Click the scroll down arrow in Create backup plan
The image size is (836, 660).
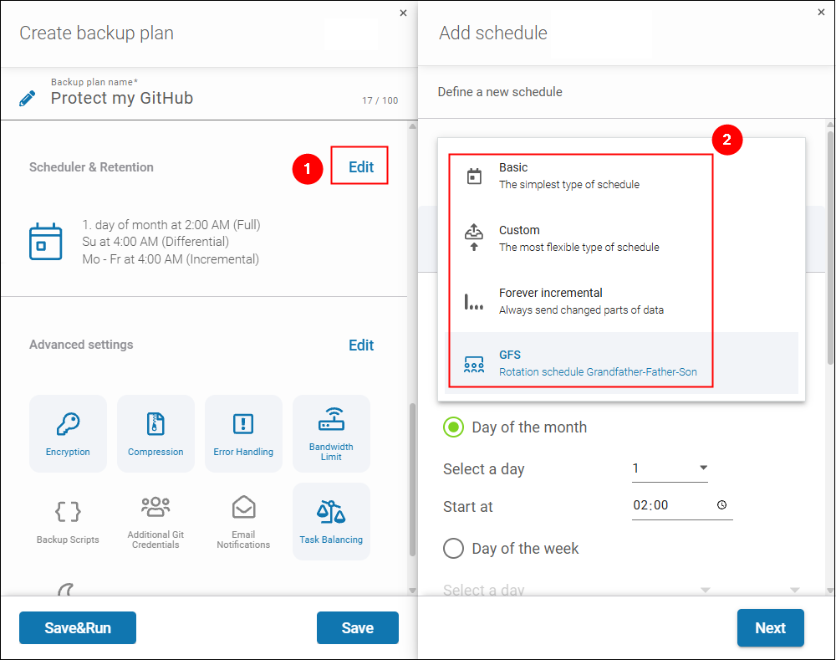[412, 590]
